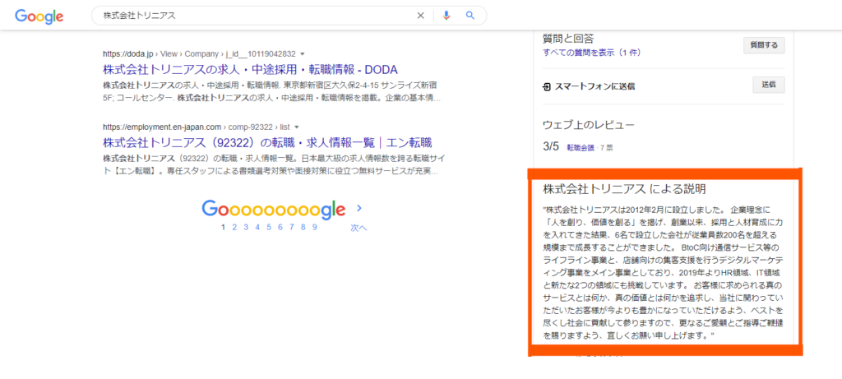Go to results page 4
Image resolution: width=842 pixels, height=379 pixels.
click(257, 227)
